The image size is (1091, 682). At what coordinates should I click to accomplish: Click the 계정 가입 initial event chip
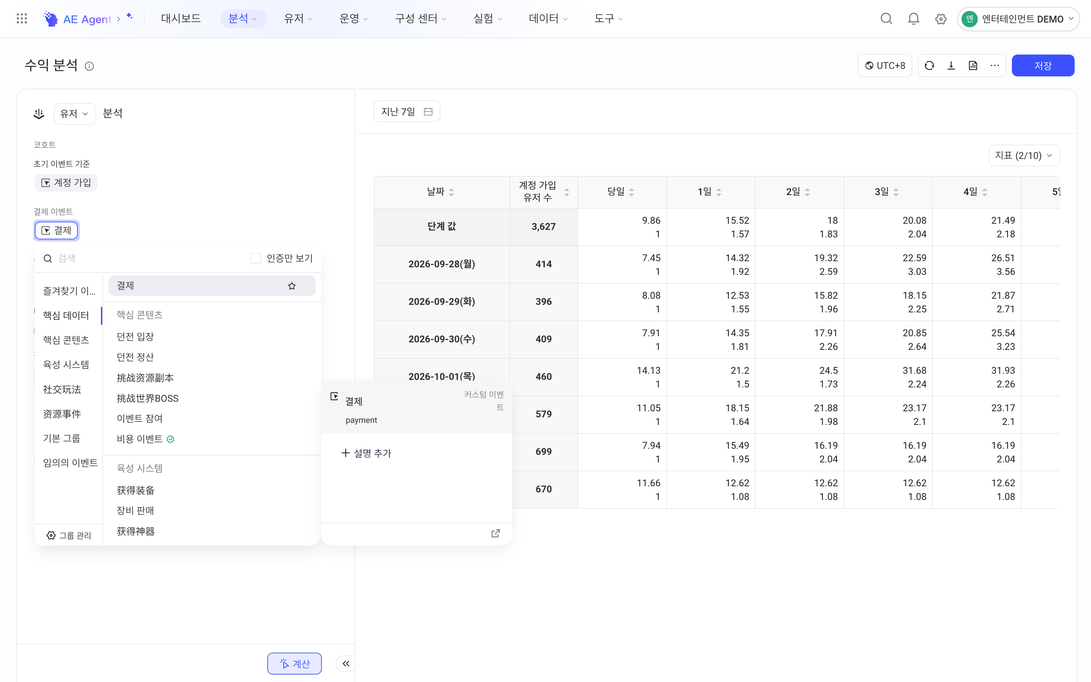(66, 183)
